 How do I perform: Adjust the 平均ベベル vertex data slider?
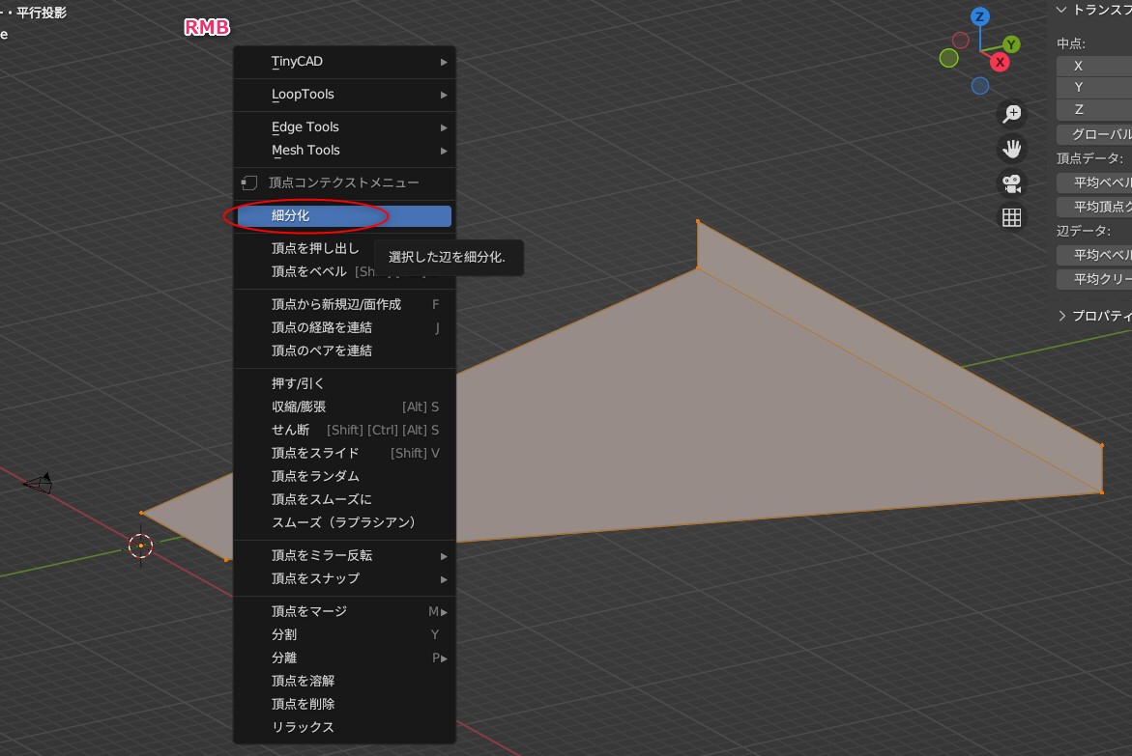(x=1094, y=182)
